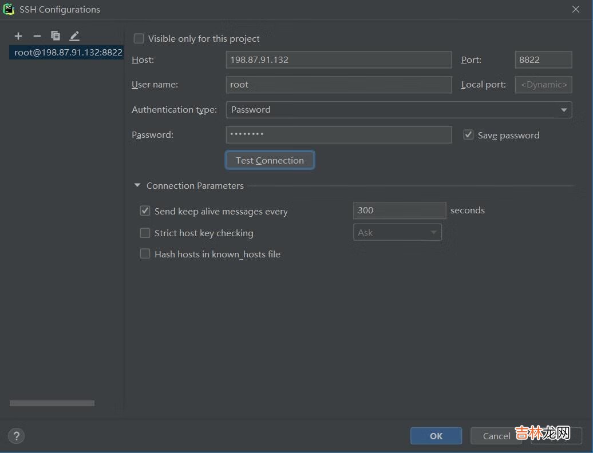Click the pencil edit icon

tap(74, 36)
